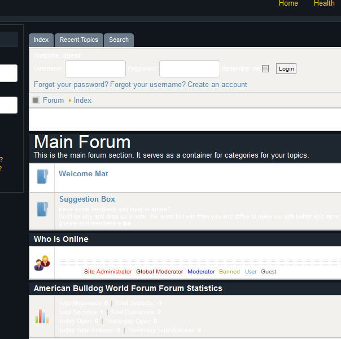Click the Forum breadcrumb link

coord(53,101)
